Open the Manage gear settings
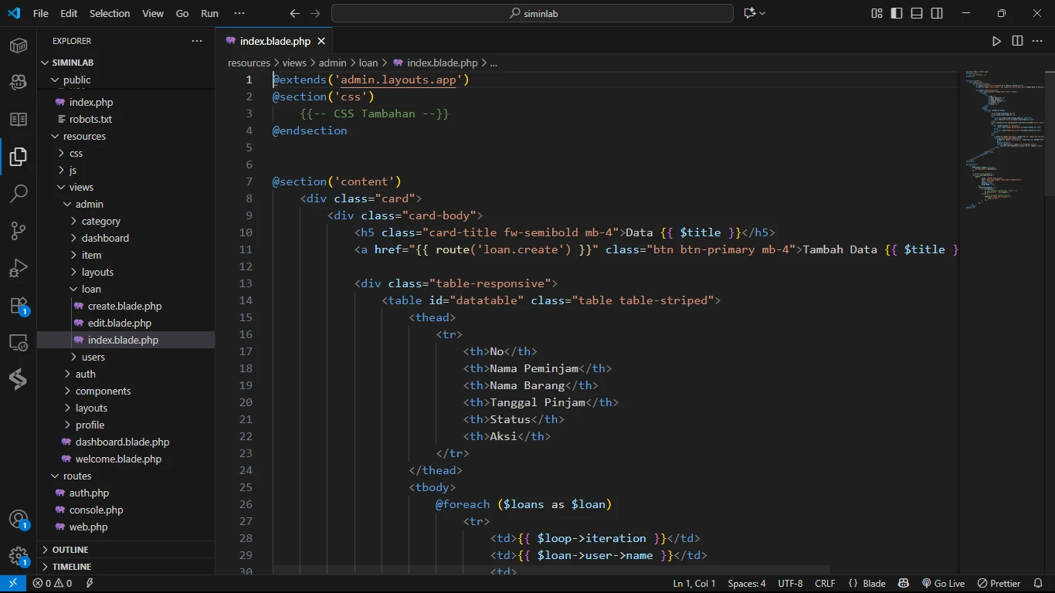 point(19,556)
